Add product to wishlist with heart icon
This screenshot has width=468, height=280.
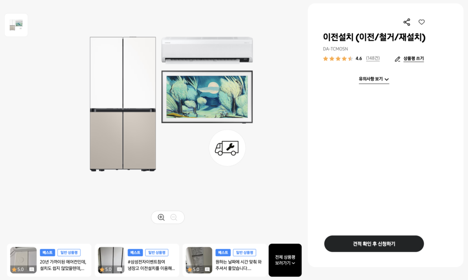421,22
